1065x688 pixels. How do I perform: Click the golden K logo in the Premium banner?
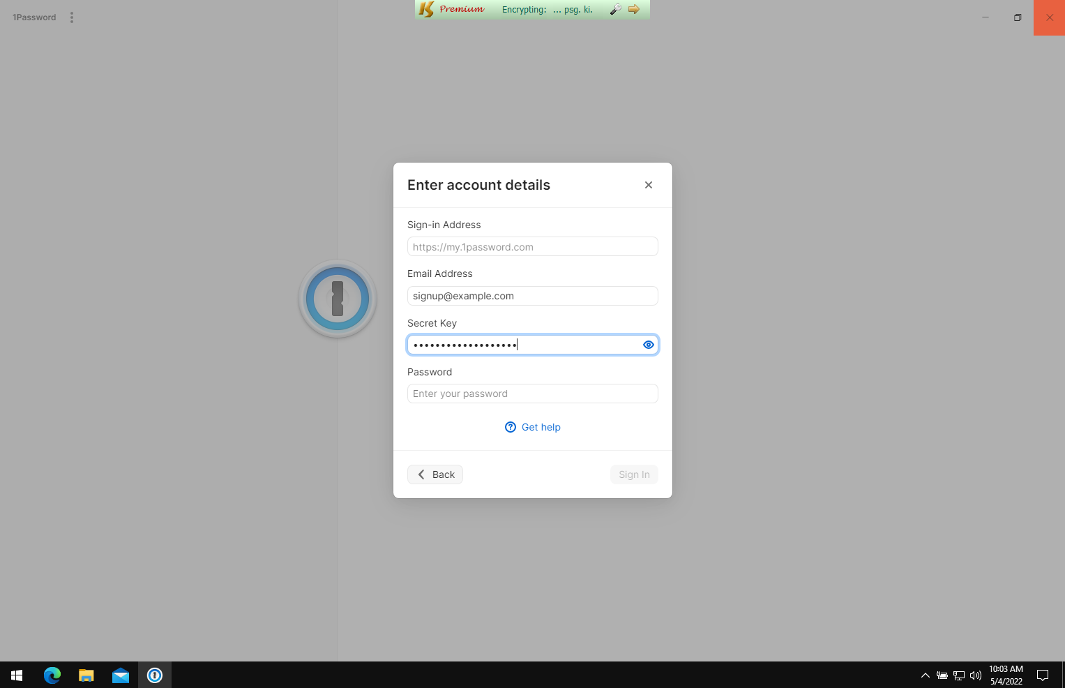click(426, 9)
